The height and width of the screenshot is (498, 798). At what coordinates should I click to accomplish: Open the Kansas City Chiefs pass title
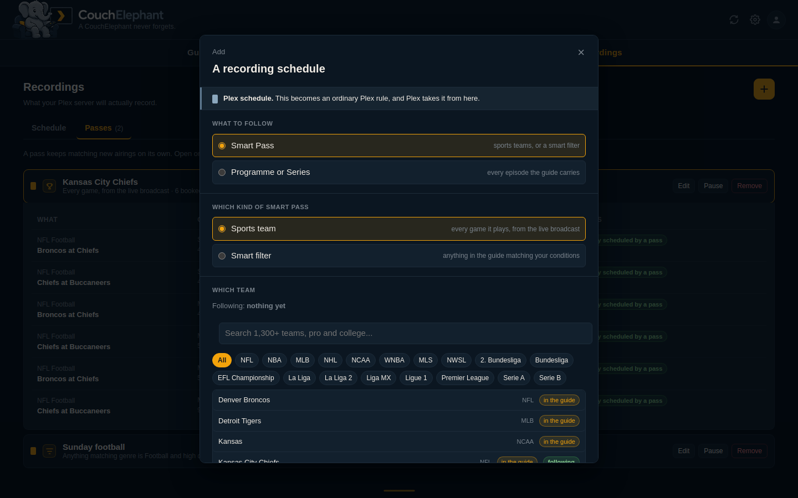coord(100,182)
